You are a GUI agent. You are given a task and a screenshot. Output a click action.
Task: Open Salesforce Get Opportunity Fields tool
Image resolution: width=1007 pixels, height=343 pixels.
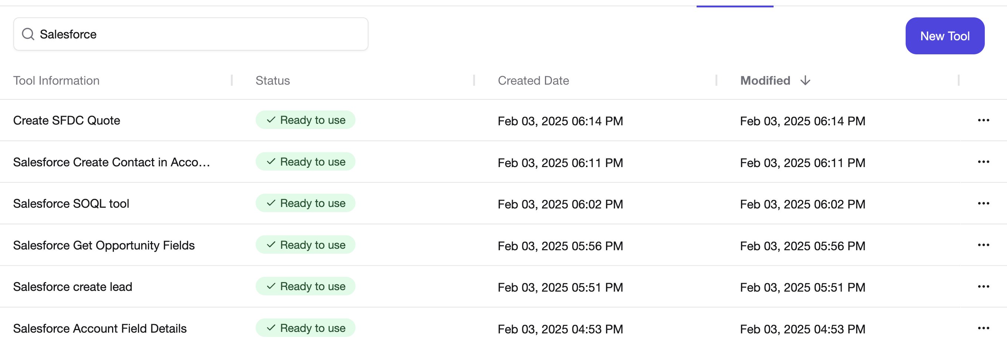coord(104,245)
